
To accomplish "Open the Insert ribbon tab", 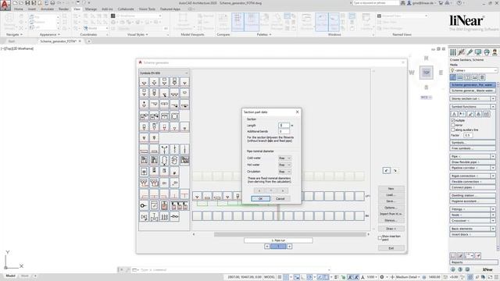I will tap(32, 9).
